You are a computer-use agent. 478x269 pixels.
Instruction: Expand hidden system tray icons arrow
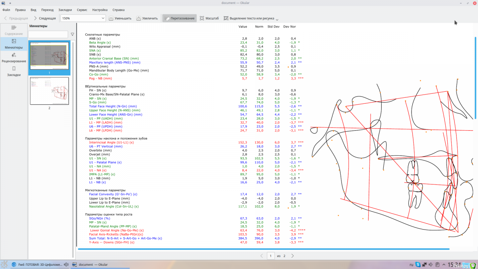point(444,264)
